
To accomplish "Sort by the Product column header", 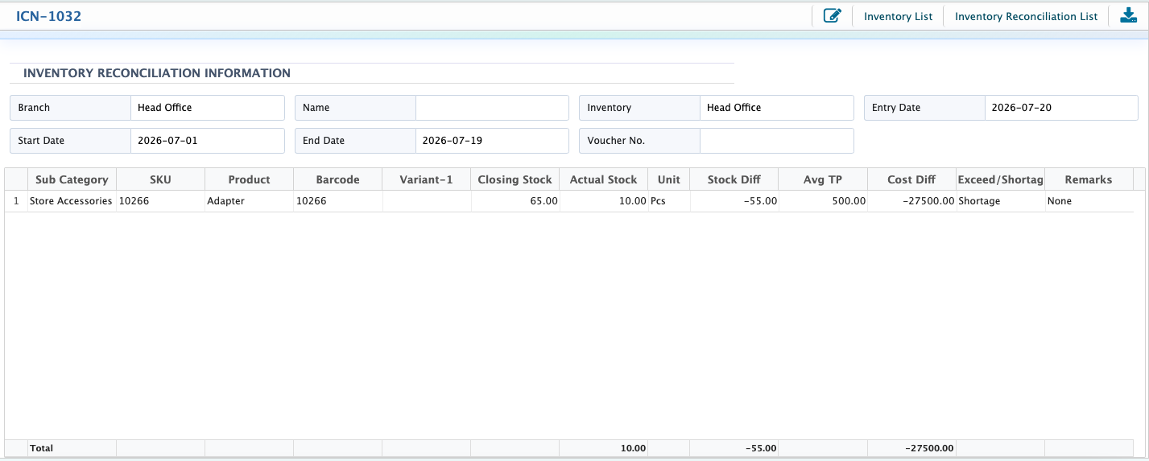I will (x=249, y=179).
